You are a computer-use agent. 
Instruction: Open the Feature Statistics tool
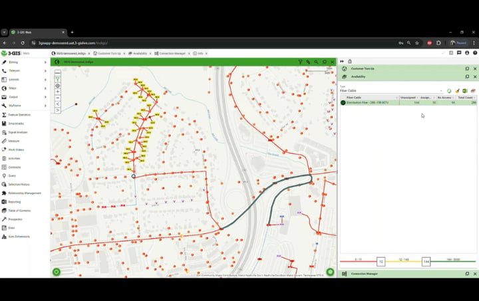[x=19, y=115]
